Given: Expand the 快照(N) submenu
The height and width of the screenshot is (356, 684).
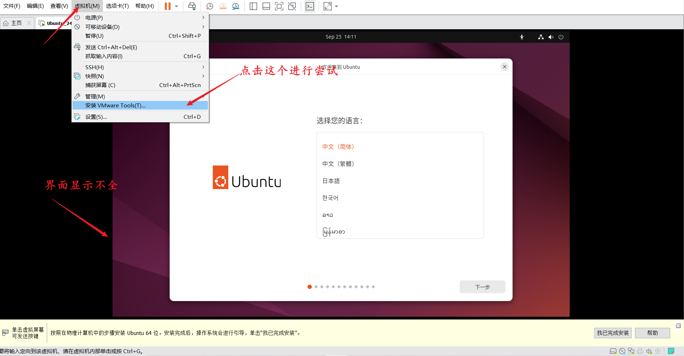Looking at the screenshot, I should (140, 76).
